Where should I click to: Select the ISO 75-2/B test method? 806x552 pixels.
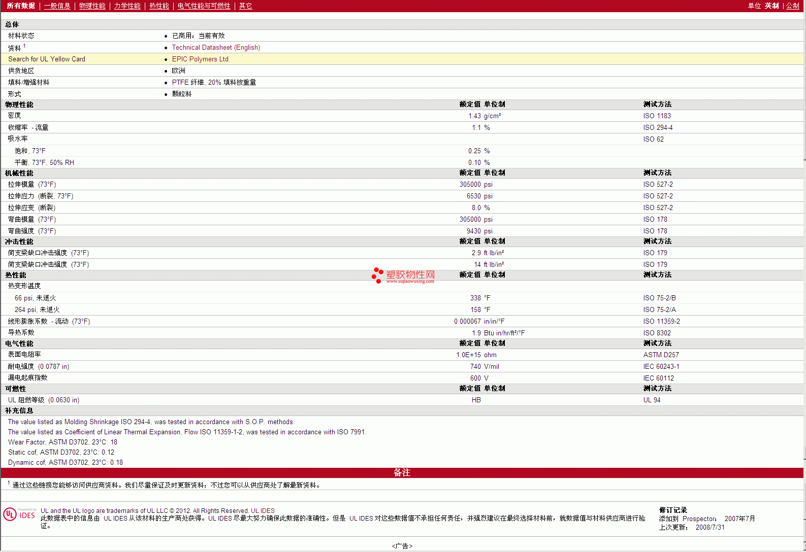[x=659, y=298]
